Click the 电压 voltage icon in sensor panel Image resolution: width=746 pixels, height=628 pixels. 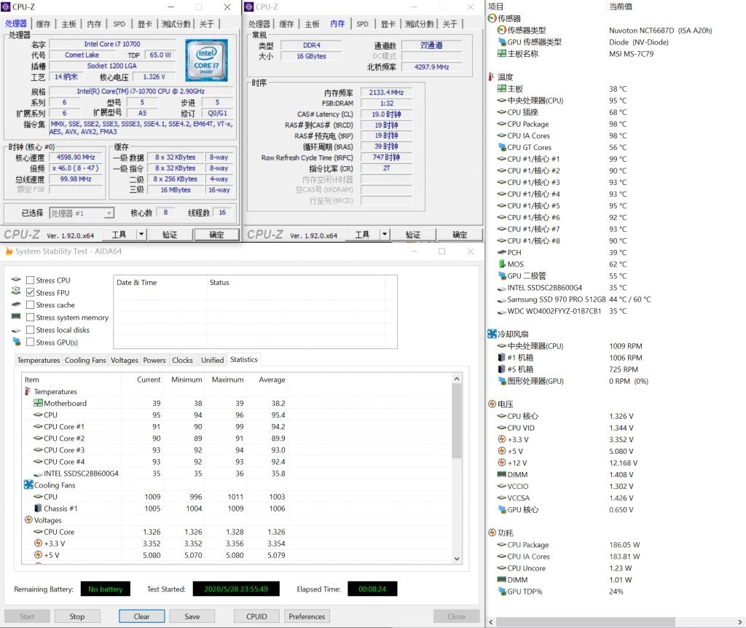click(x=492, y=404)
